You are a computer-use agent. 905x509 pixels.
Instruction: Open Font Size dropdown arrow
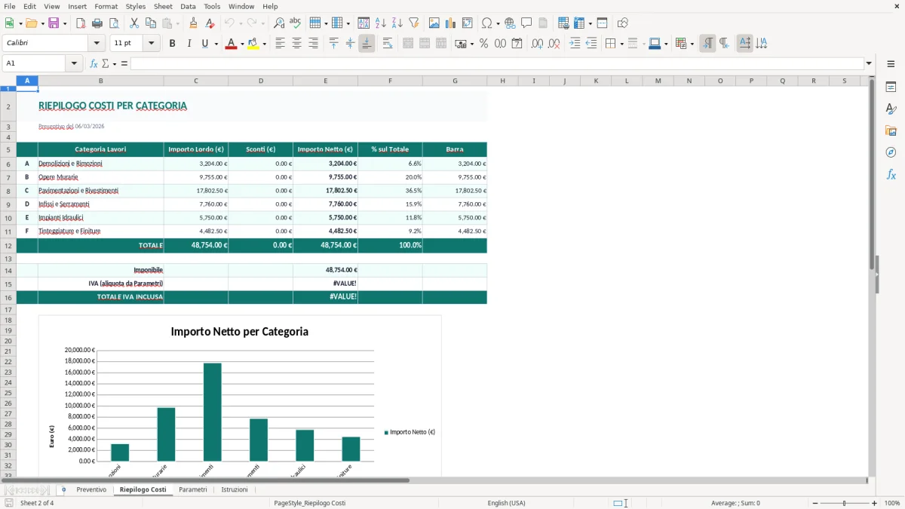coord(152,44)
